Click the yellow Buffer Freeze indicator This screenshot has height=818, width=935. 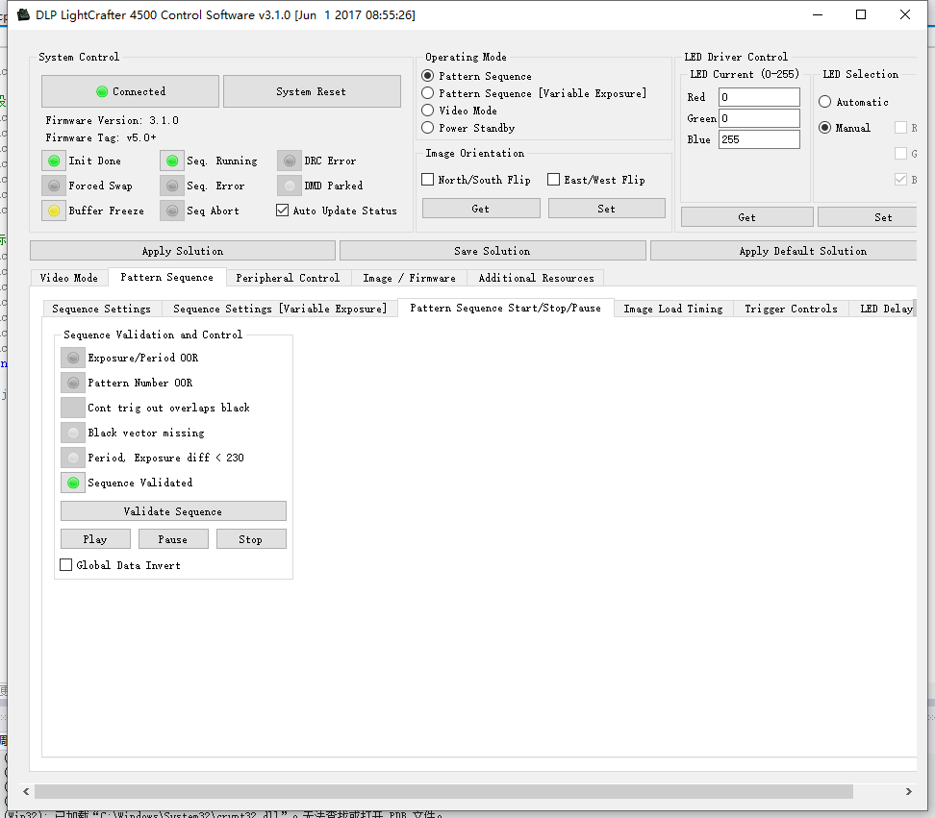(x=54, y=211)
